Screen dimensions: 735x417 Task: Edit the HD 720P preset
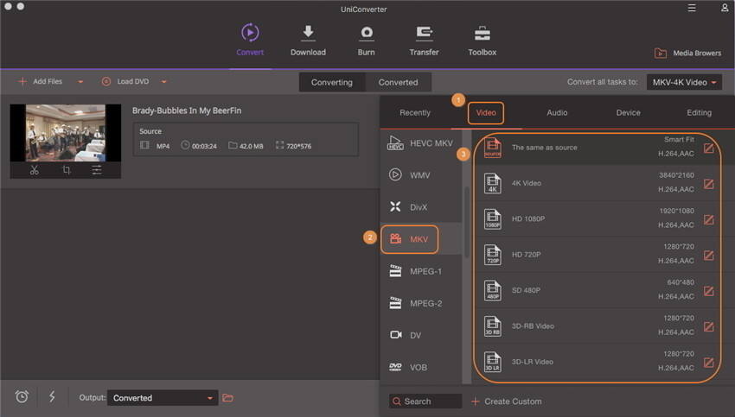click(x=709, y=256)
